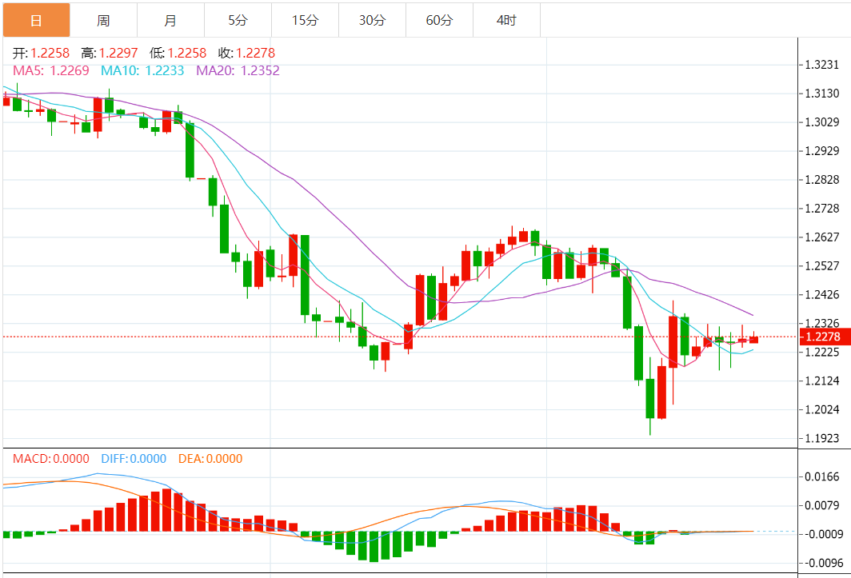This screenshot has width=851, height=578.
Task: Click the 开:1.2258 open price value
Action: point(42,54)
